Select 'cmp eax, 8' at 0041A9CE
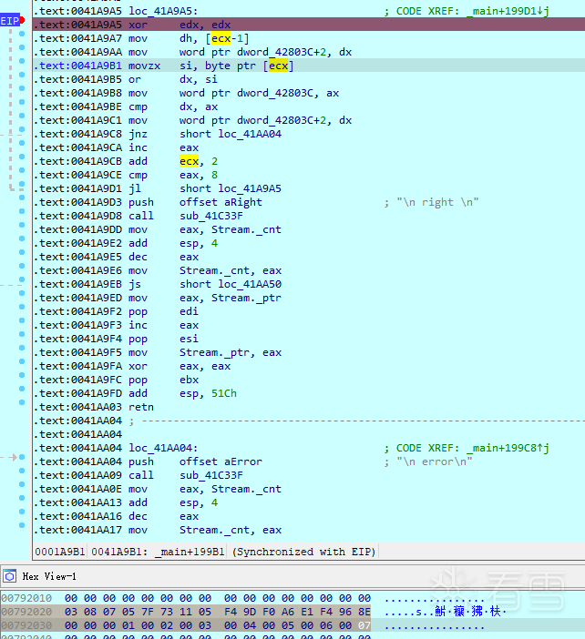 (173, 176)
